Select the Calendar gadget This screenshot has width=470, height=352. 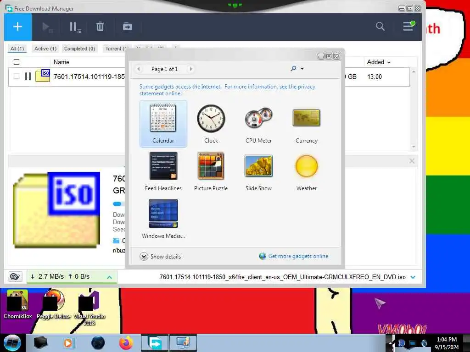pyautogui.click(x=163, y=124)
